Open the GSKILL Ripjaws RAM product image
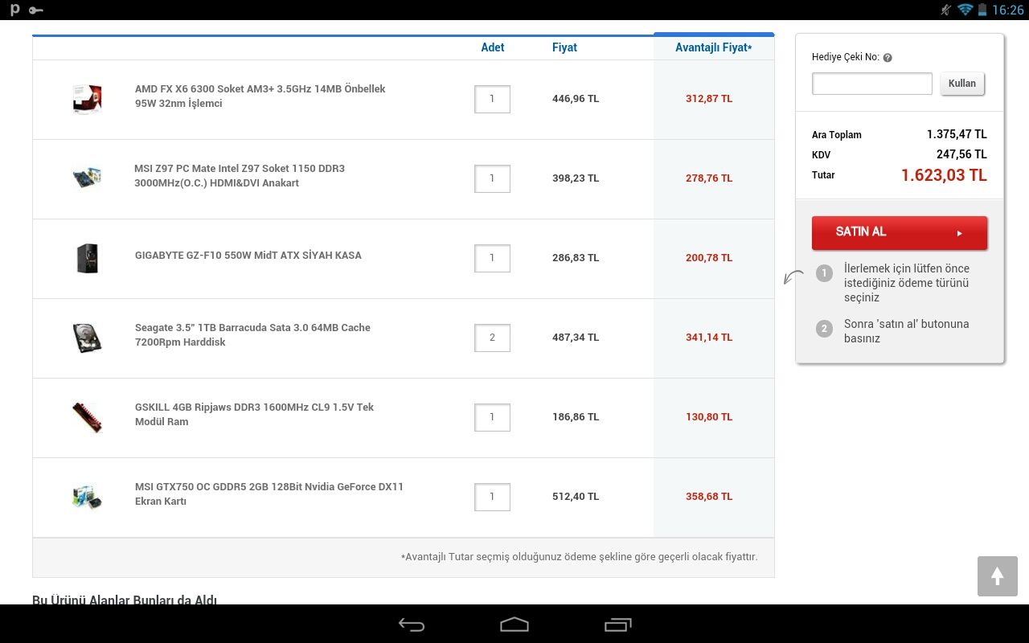1029x643 pixels. [87, 417]
